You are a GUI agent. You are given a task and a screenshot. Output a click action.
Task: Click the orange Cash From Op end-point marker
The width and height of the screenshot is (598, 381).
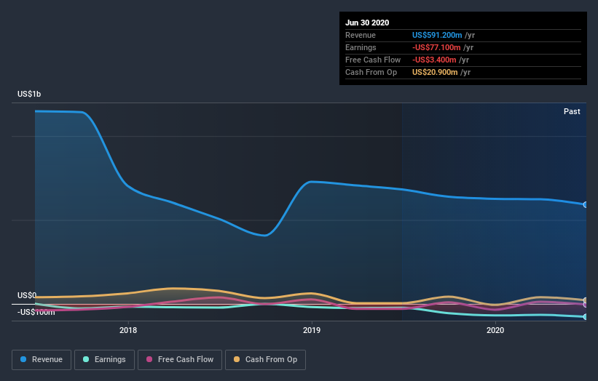pos(586,300)
